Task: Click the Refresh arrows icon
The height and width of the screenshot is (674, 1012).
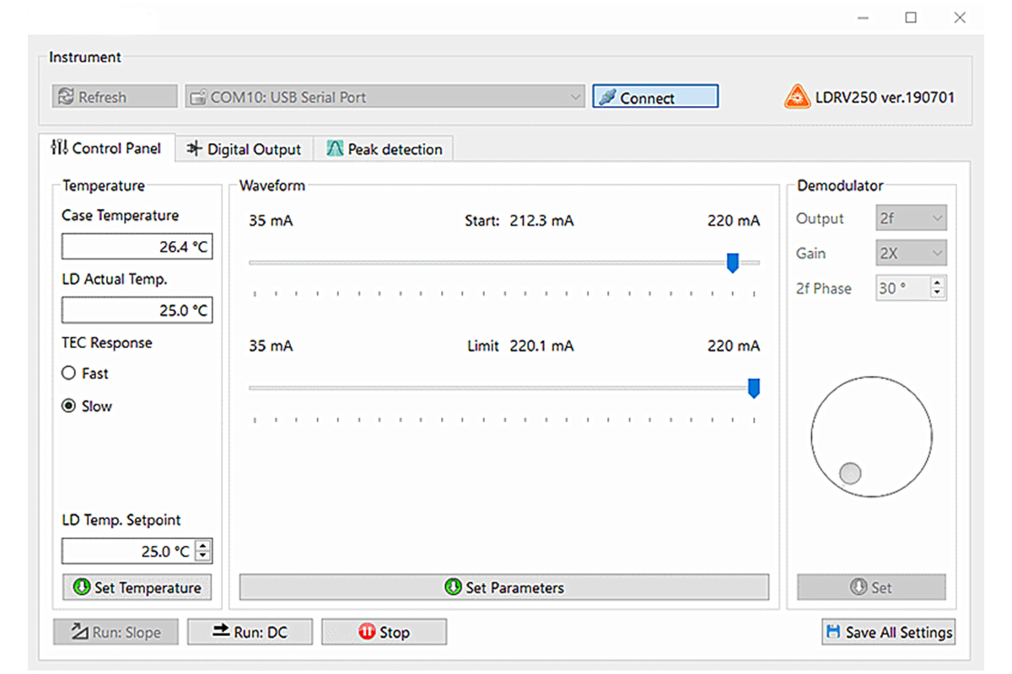Action: pos(65,97)
